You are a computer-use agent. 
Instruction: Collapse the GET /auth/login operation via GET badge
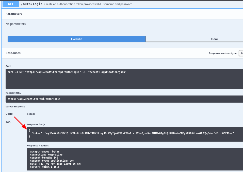11,4
